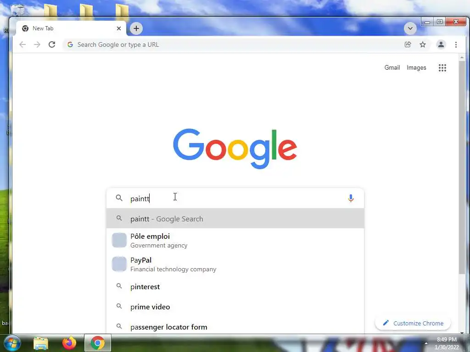Click scrollbar up arrow
This screenshot has height=352, width=470.
pyautogui.click(x=462, y=57)
